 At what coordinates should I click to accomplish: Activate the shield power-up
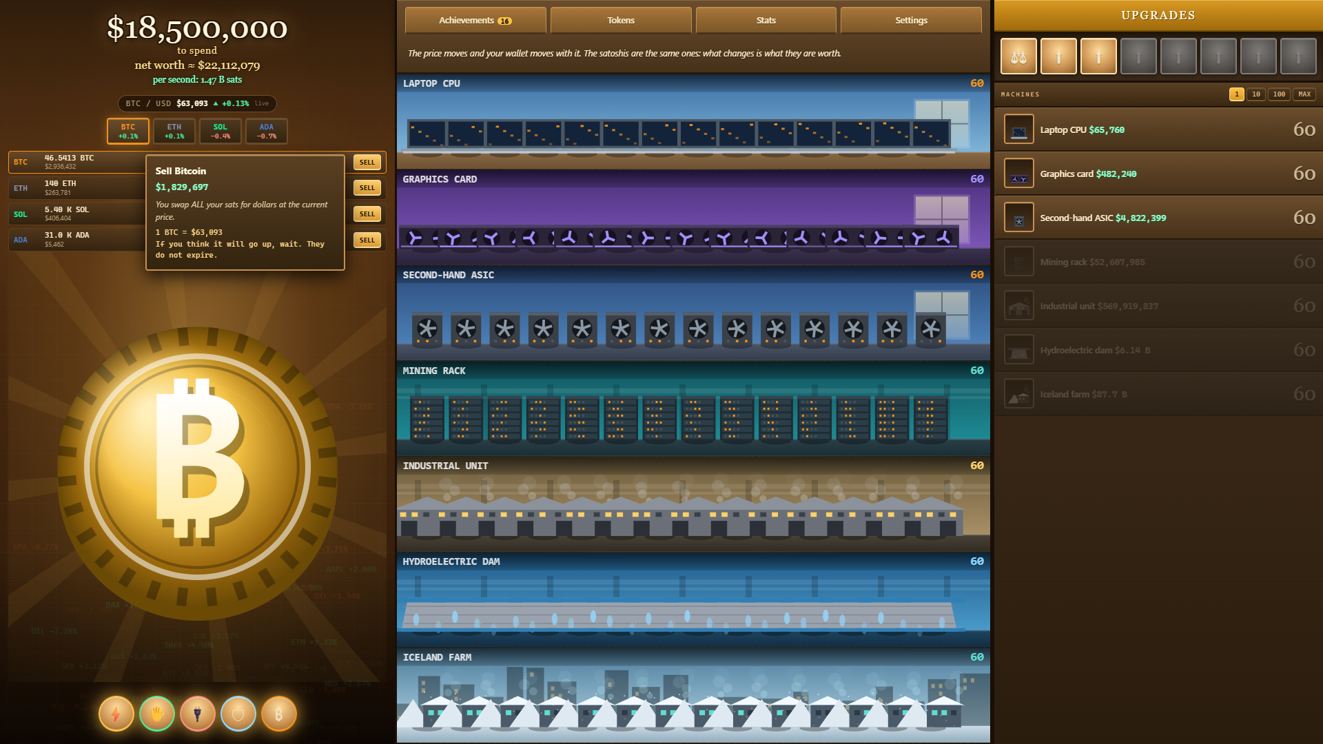[238, 714]
